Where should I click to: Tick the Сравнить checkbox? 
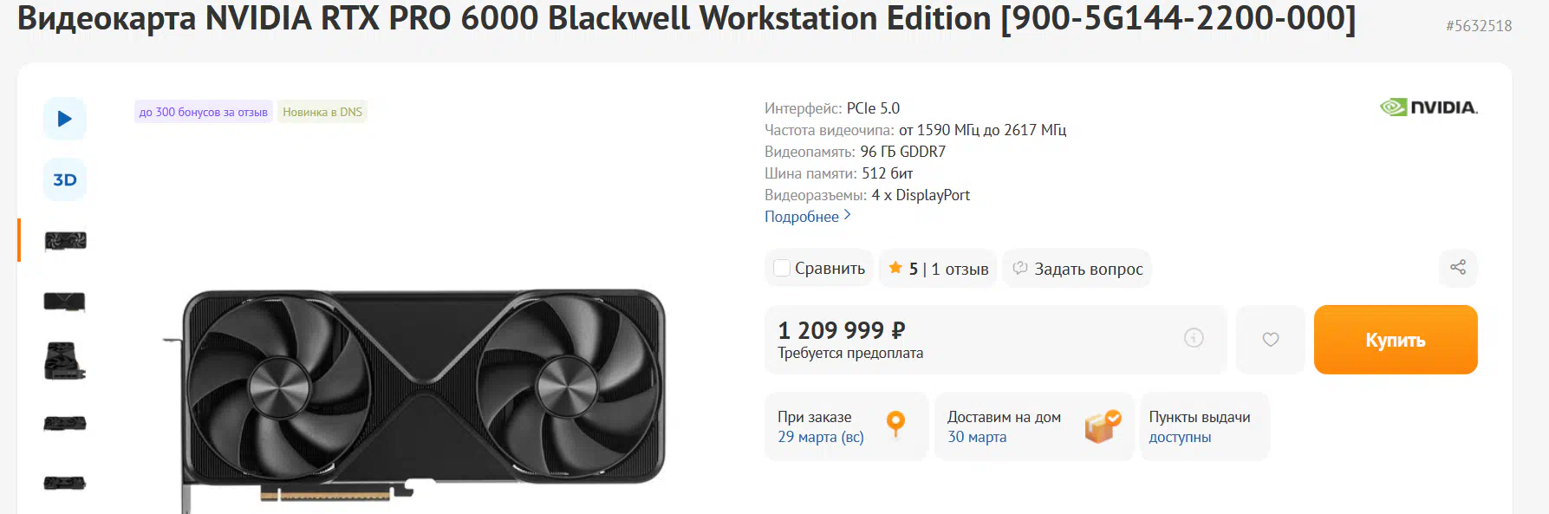click(x=782, y=269)
